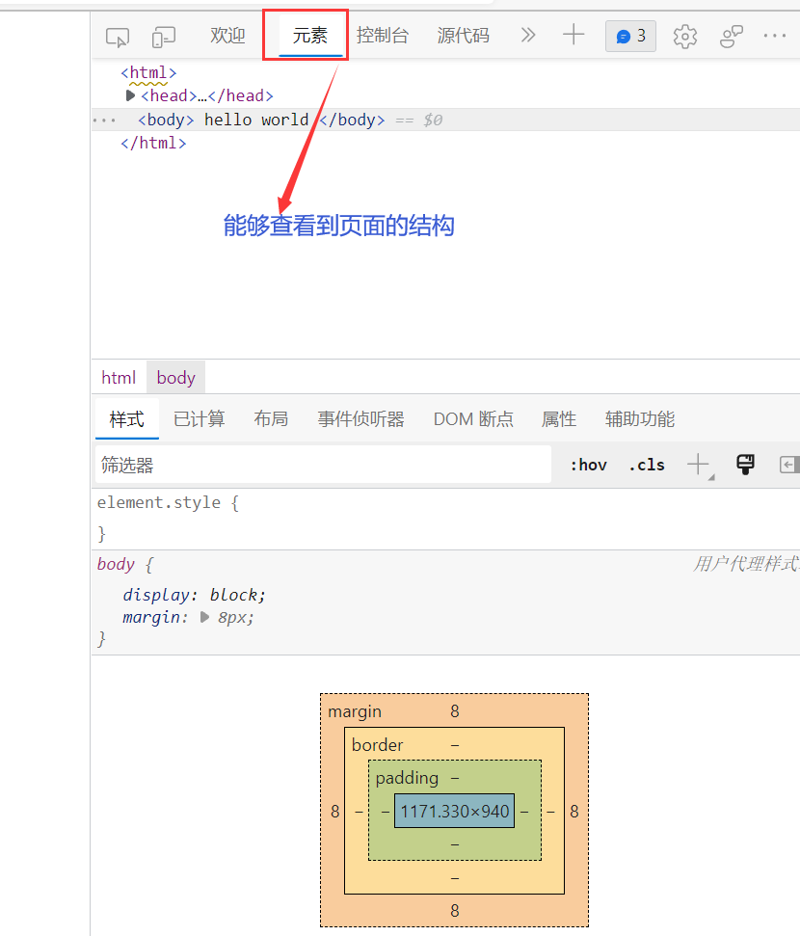Click the body breadcrumb

[x=175, y=378]
